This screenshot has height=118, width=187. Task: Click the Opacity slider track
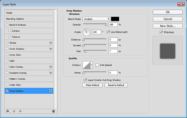point(95,24)
